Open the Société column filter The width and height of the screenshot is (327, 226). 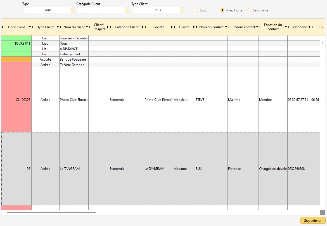(x=171, y=27)
